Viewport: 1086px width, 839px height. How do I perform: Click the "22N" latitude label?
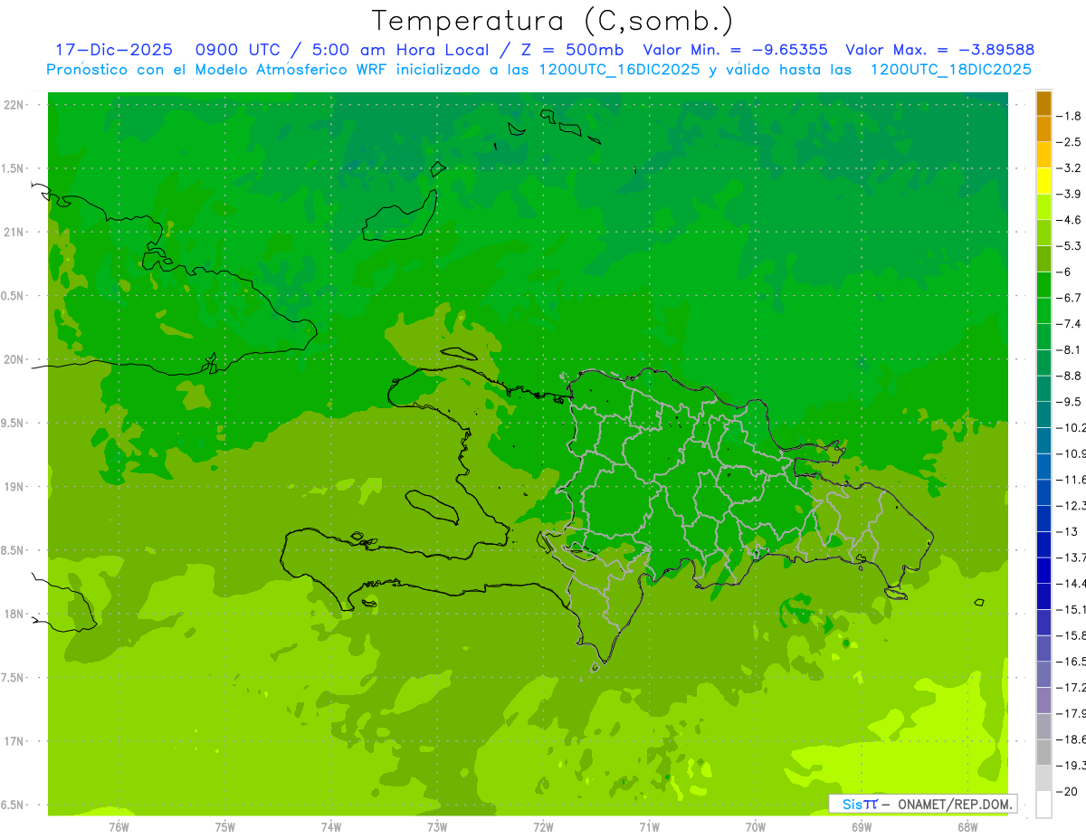(14, 105)
